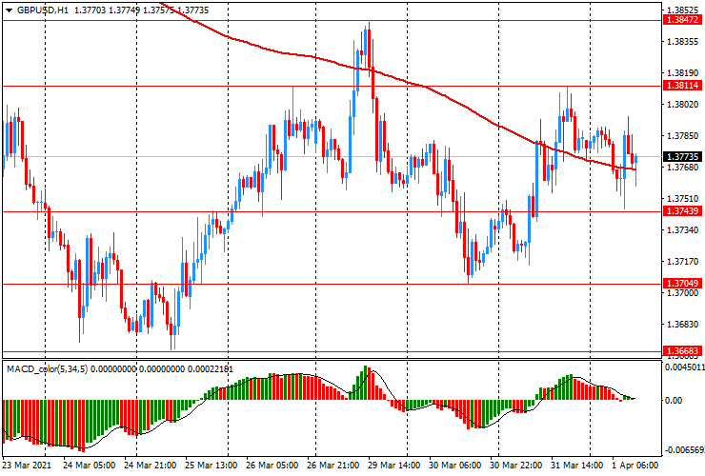Click the 1.38525 price scale value
This screenshot has width=705, height=476.
tap(683, 10)
